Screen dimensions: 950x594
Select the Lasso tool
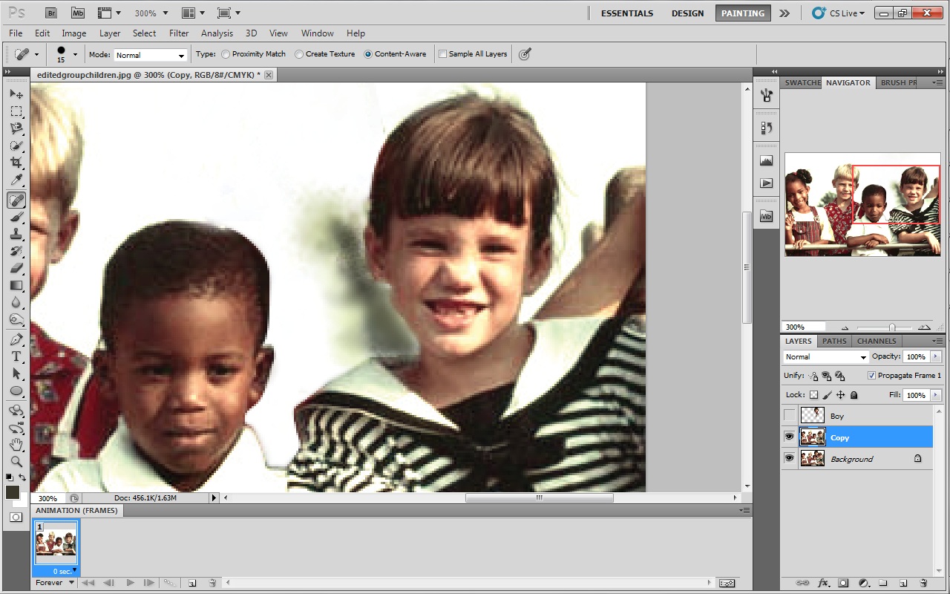click(16, 128)
